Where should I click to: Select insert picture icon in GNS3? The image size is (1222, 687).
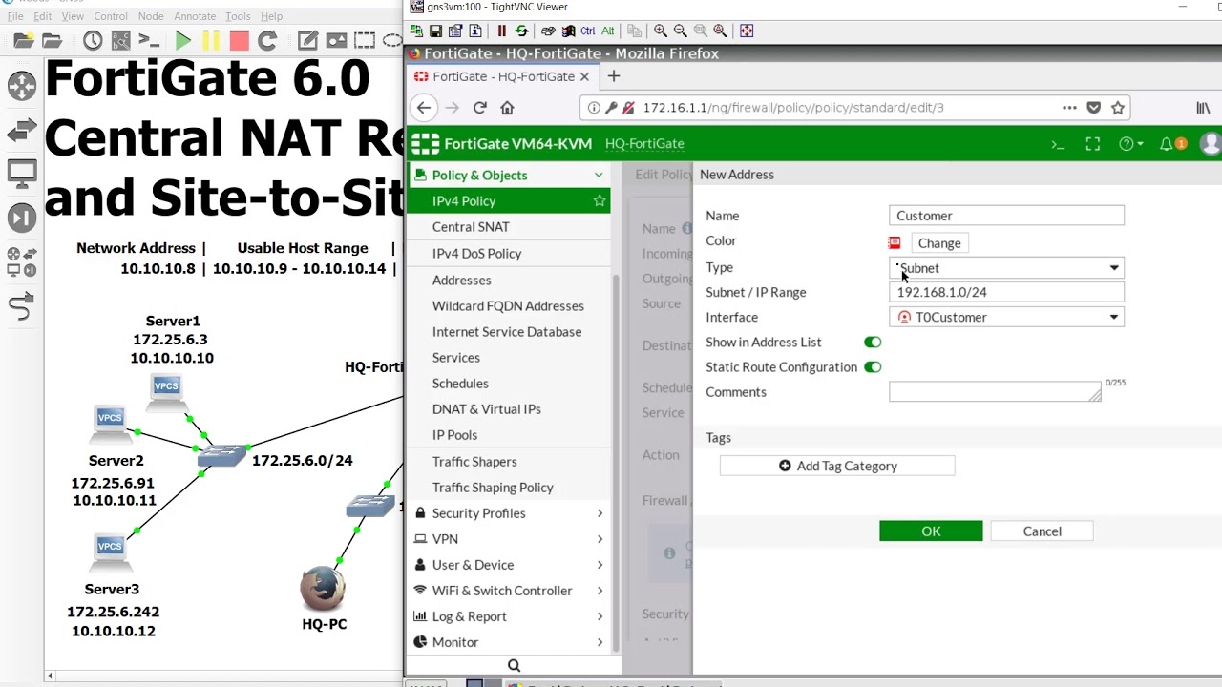[336, 41]
